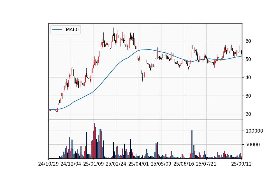The height and width of the screenshot is (193, 269).
Task: Click the tall red volume bar after 25/06/16
Action: point(192,144)
